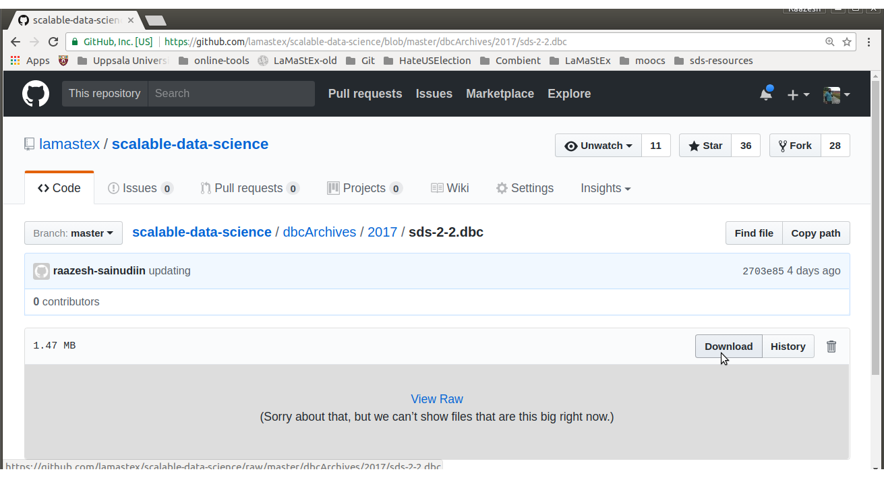Open Marketplace in top nav
The image size is (884, 478).
tap(500, 94)
